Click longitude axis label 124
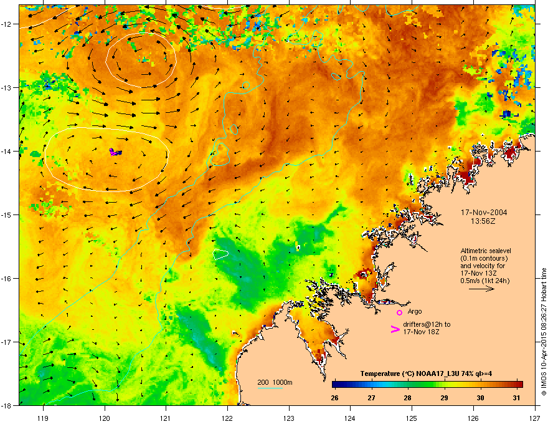 pyautogui.click(x=350, y=418)
